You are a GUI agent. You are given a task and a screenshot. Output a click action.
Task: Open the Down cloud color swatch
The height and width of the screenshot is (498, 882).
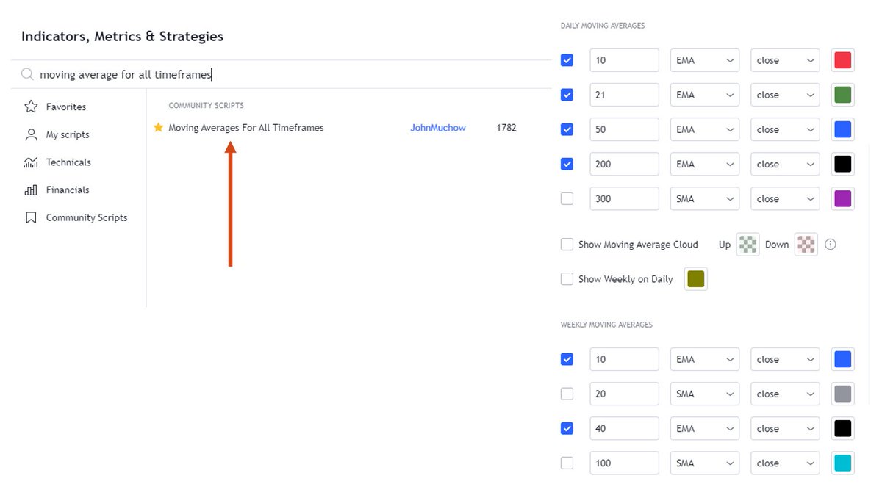point(806,245)
